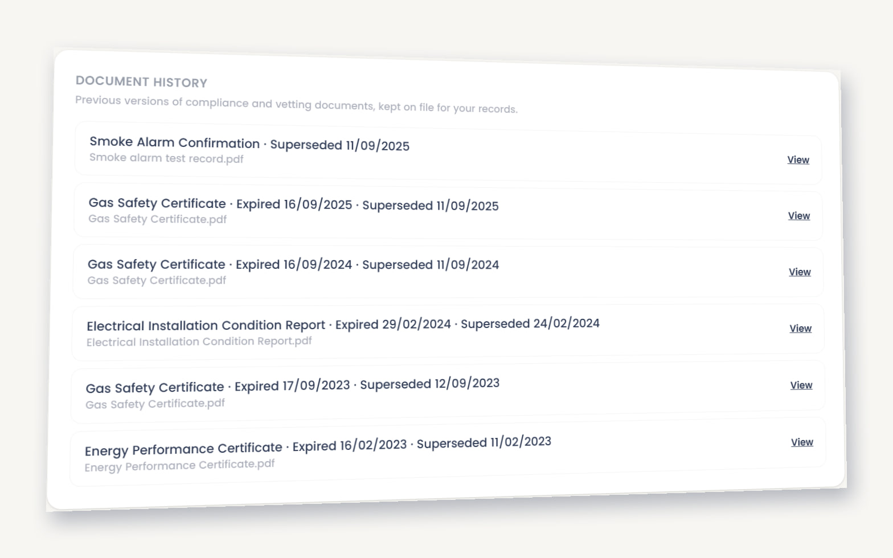The height and width of the screenshot is (558, 893).
Task: View Gas Safety Certificate expired 17/09/2023
Action: point(801,385)
